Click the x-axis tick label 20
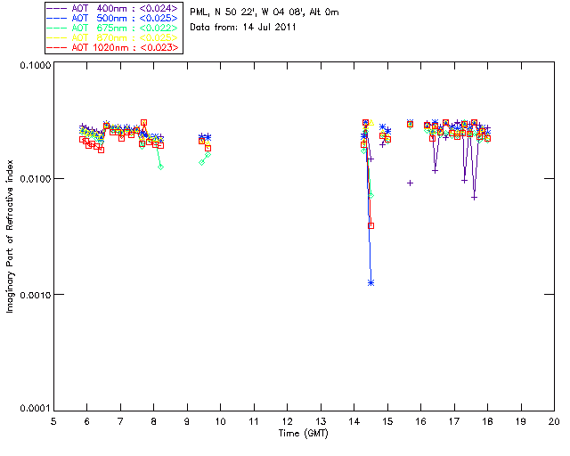The image size is (570, 456). (x=554, y=421)
